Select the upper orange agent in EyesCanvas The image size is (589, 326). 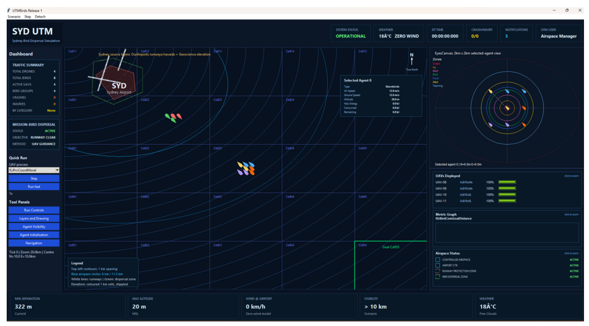pos(523,108)
